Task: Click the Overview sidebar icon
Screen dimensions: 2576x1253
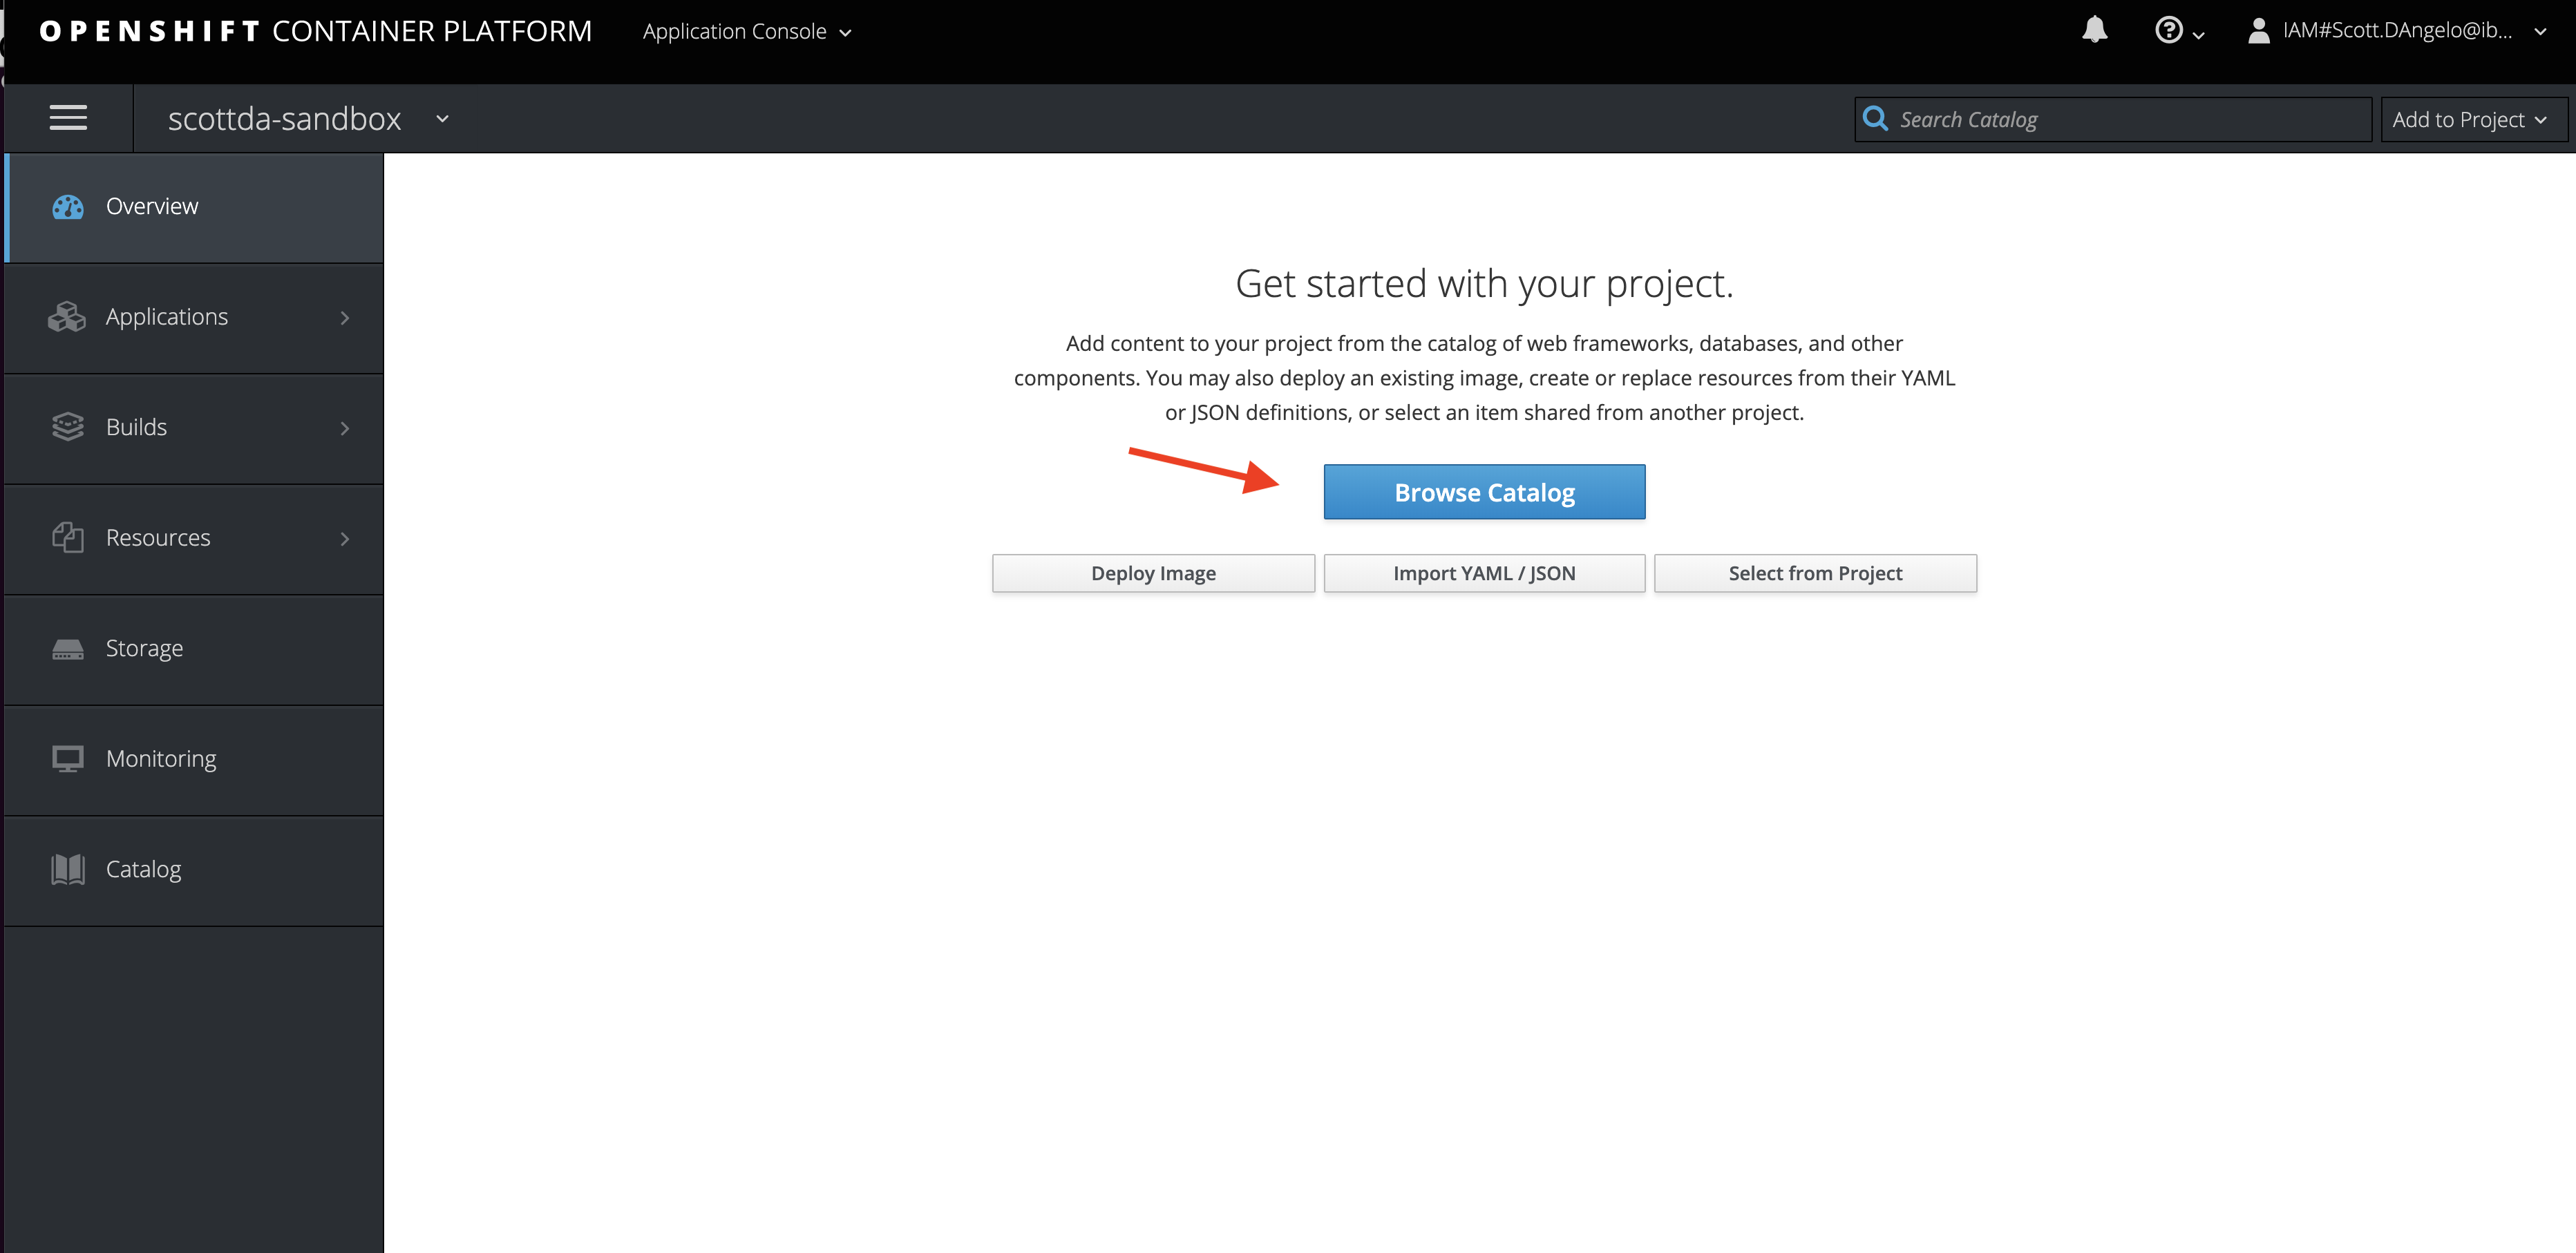Action: coord(69,205)
